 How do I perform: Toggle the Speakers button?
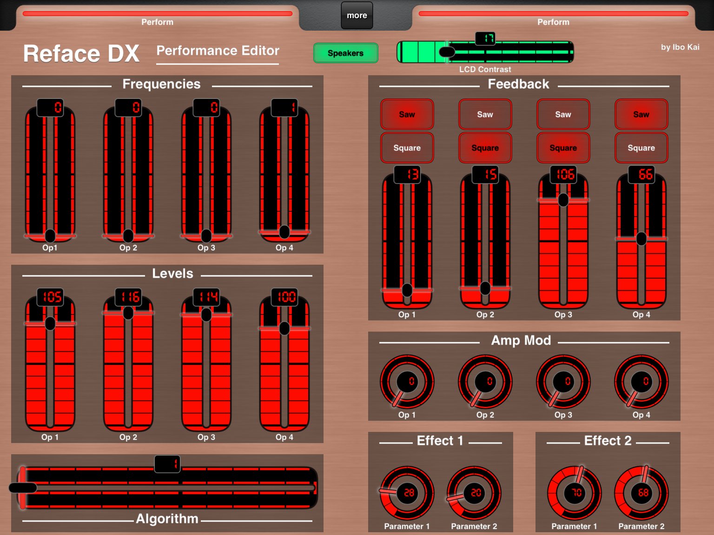[346, 53]
